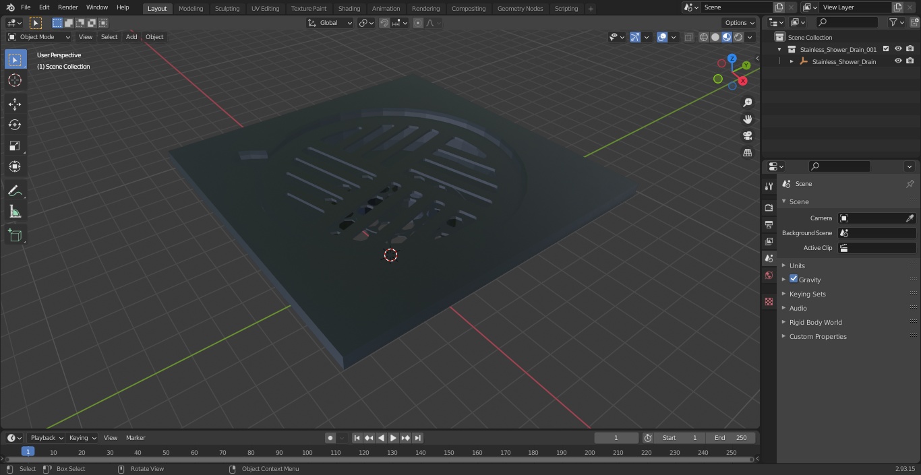Choose the Move tool
Screen dimensions: 921x475
tap(15, 104)
